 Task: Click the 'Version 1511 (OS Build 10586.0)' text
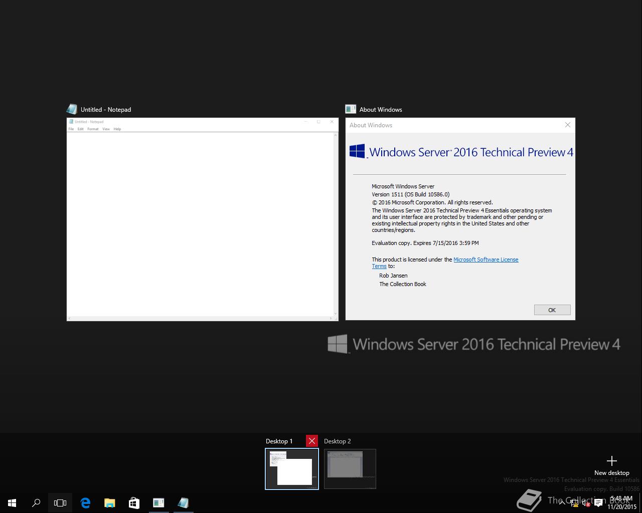coord(410,194)
